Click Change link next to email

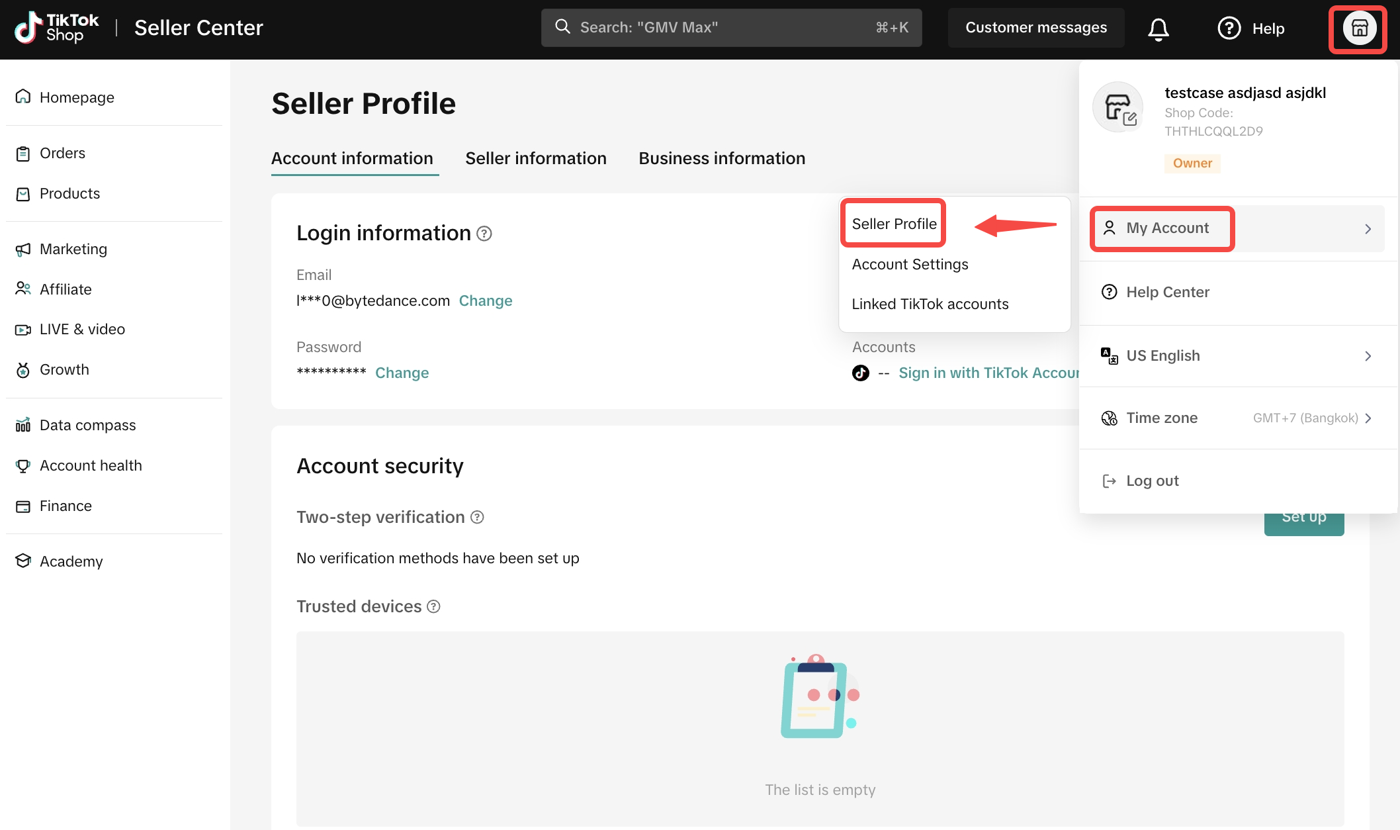coord(485,301)
